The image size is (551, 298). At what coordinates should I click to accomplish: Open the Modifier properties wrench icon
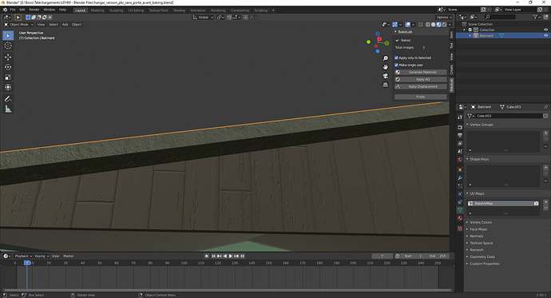460,178
